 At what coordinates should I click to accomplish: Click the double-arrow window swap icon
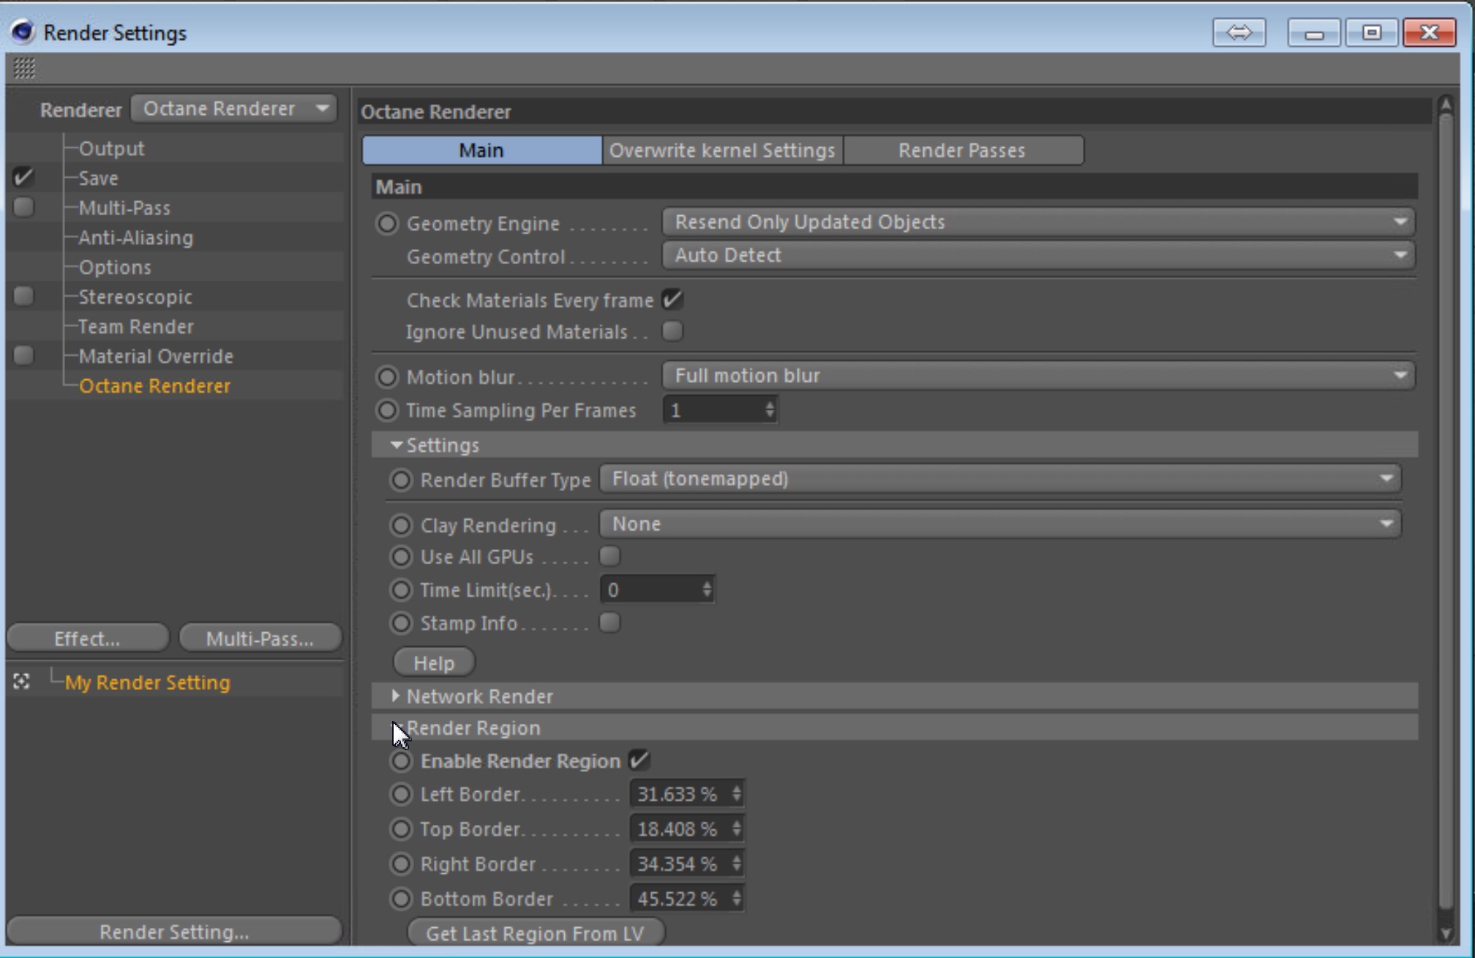click(1239, 32)
